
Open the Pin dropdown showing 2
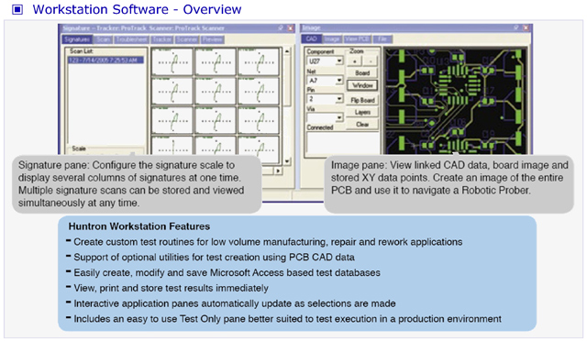tap(338, 99)
